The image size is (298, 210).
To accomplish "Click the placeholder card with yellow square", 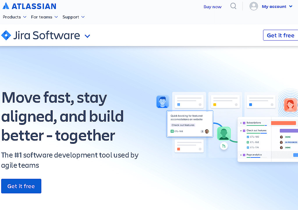I will (x=225, y=101).
